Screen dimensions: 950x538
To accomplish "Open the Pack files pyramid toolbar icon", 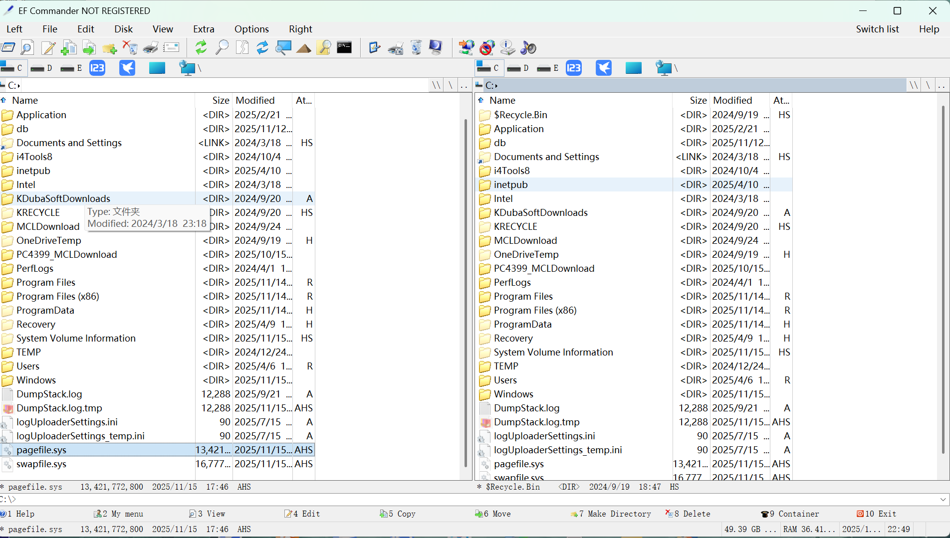I will point(304,47).
